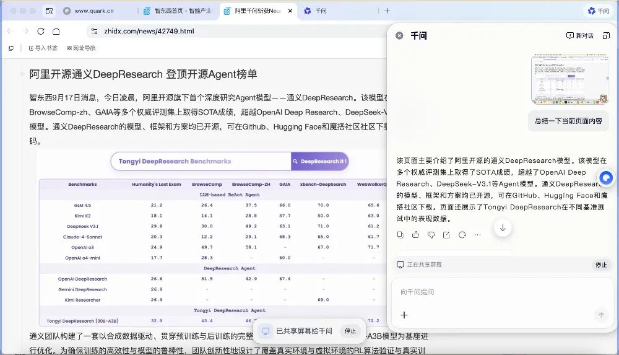Click the DeepResearch it! search button

(x=320, y=161)
